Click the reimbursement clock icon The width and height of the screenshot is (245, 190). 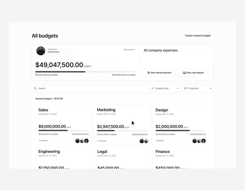coord(149,73)
